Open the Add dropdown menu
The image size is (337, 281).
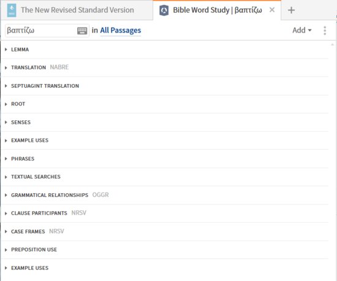pyautogui.click(x=302, y=30)
